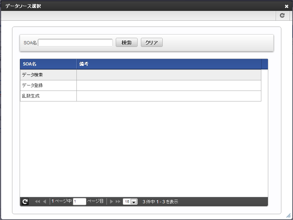Screen dimensions: 293x220
Task: Close the データソース選択 dialog
Action: tap(286, 6)
